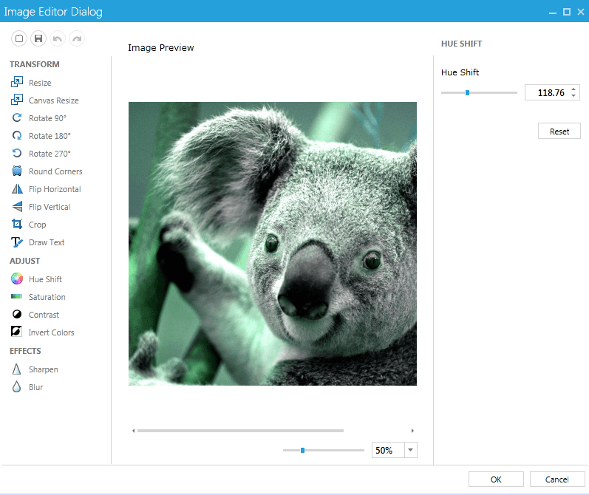Screen dimensions: 589x495
Task: Confirm with the OK button
Action: coord(496,479)
